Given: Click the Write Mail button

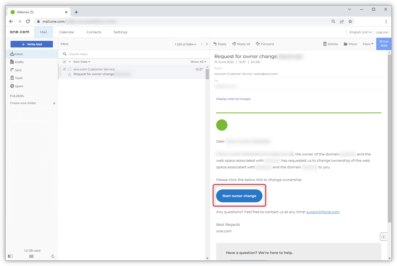Looking at the screenshot, I should [x=32, y=44].
